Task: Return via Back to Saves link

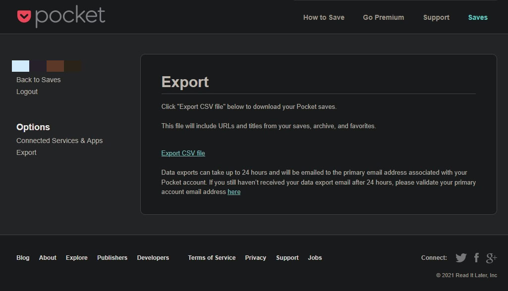Action: [39, 80]
